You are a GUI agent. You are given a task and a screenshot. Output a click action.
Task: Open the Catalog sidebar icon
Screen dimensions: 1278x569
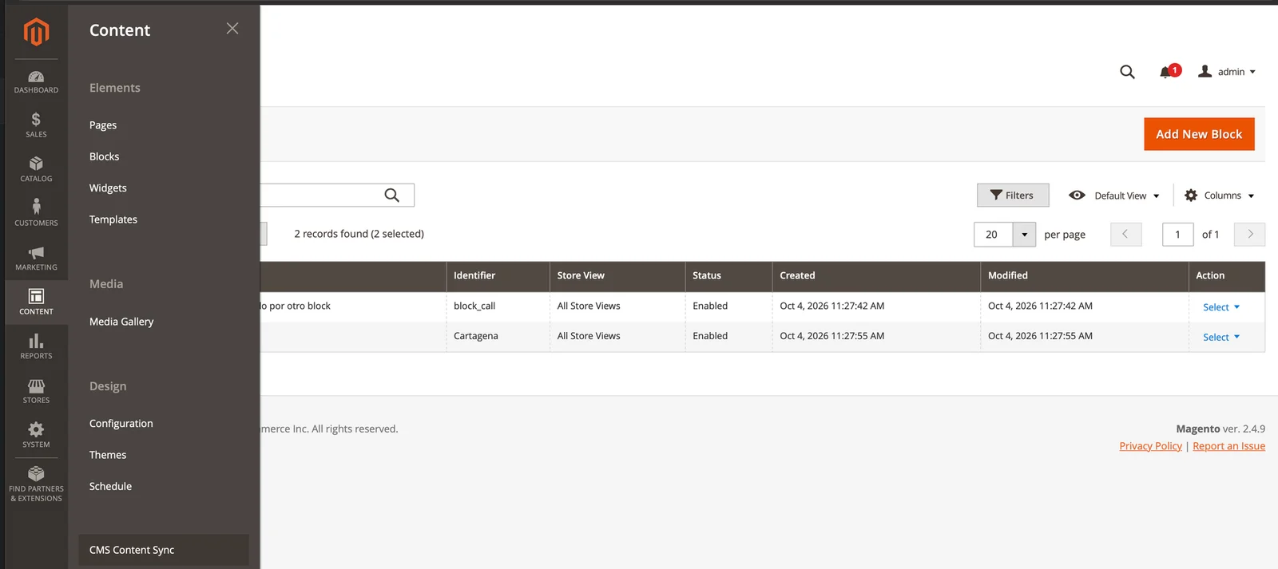[x=36, y=170]
